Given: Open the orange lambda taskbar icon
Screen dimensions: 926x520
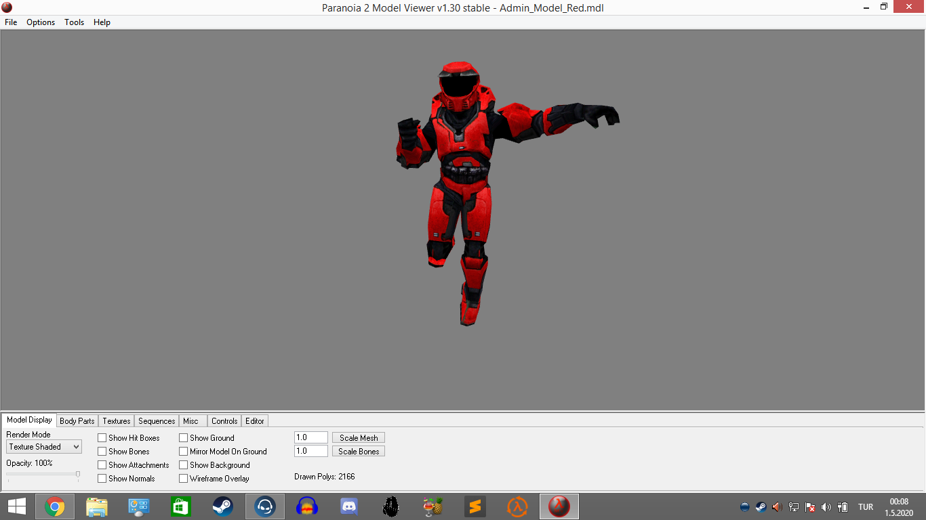Looking at the screenshot, I should pyautogui.click(x=517, y=506).
